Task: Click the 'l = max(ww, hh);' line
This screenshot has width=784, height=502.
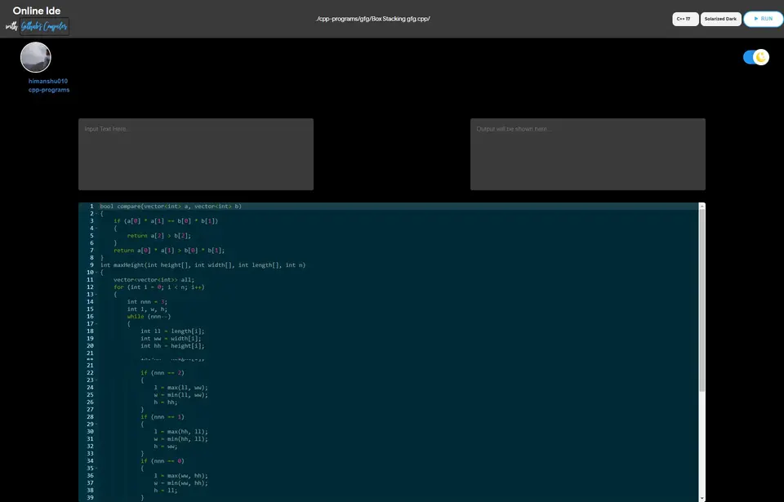Action: tap(181, 476)
